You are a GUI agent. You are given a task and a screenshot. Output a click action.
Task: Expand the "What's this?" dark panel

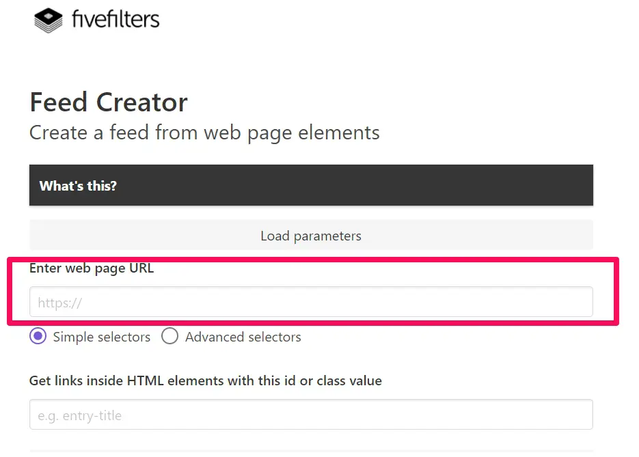point(311,185)
